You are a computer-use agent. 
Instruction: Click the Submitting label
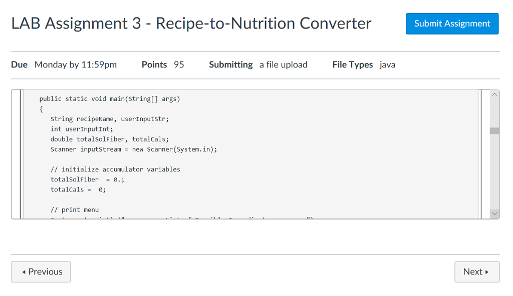(230, 64)
